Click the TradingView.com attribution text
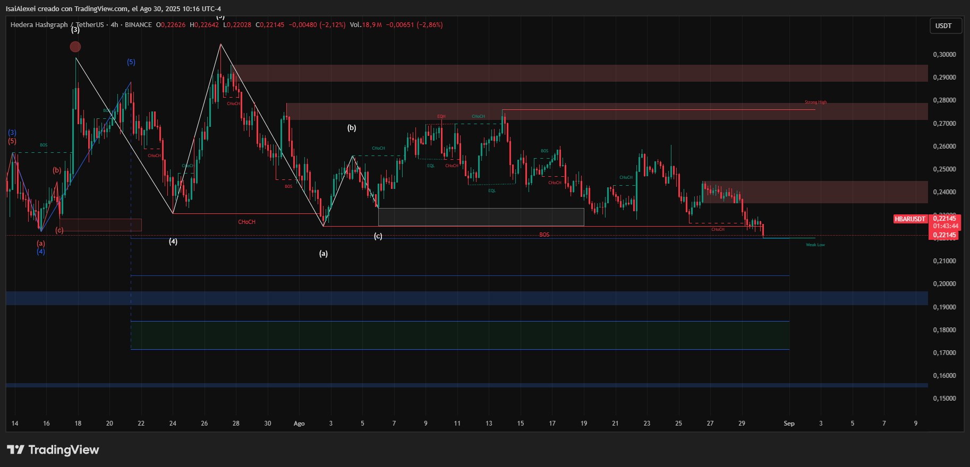This screenshot has width=970, height=467. tap(101, 8)
